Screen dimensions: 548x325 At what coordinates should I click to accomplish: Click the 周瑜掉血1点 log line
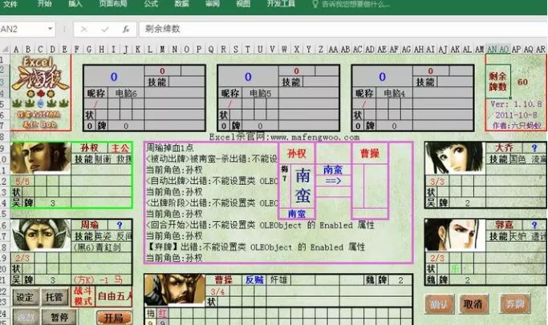(169, 148)
